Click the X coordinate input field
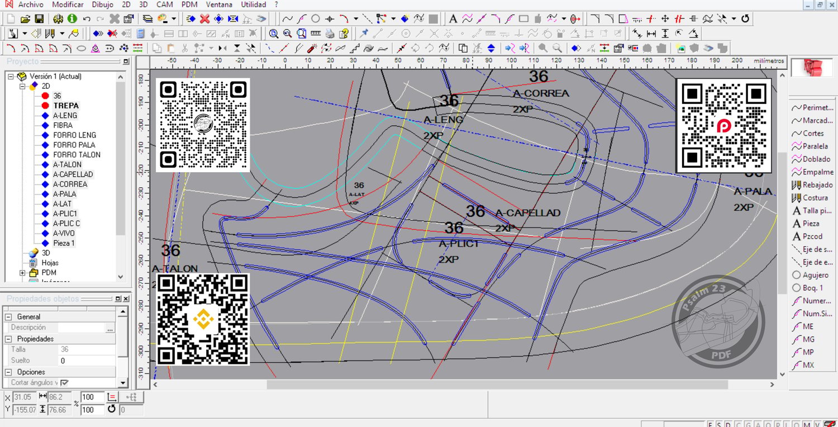The height and width of the screenshot is (427, 838). point(25,397)
